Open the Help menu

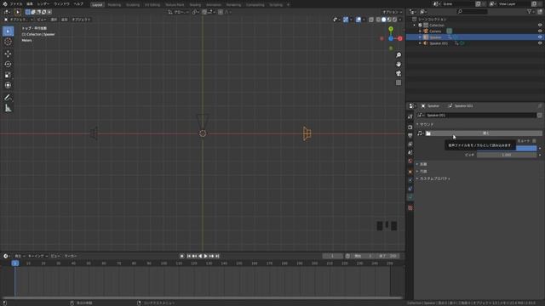tap(78, 3)
